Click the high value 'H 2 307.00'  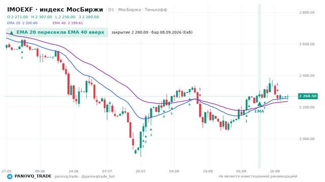click(42, 17)
